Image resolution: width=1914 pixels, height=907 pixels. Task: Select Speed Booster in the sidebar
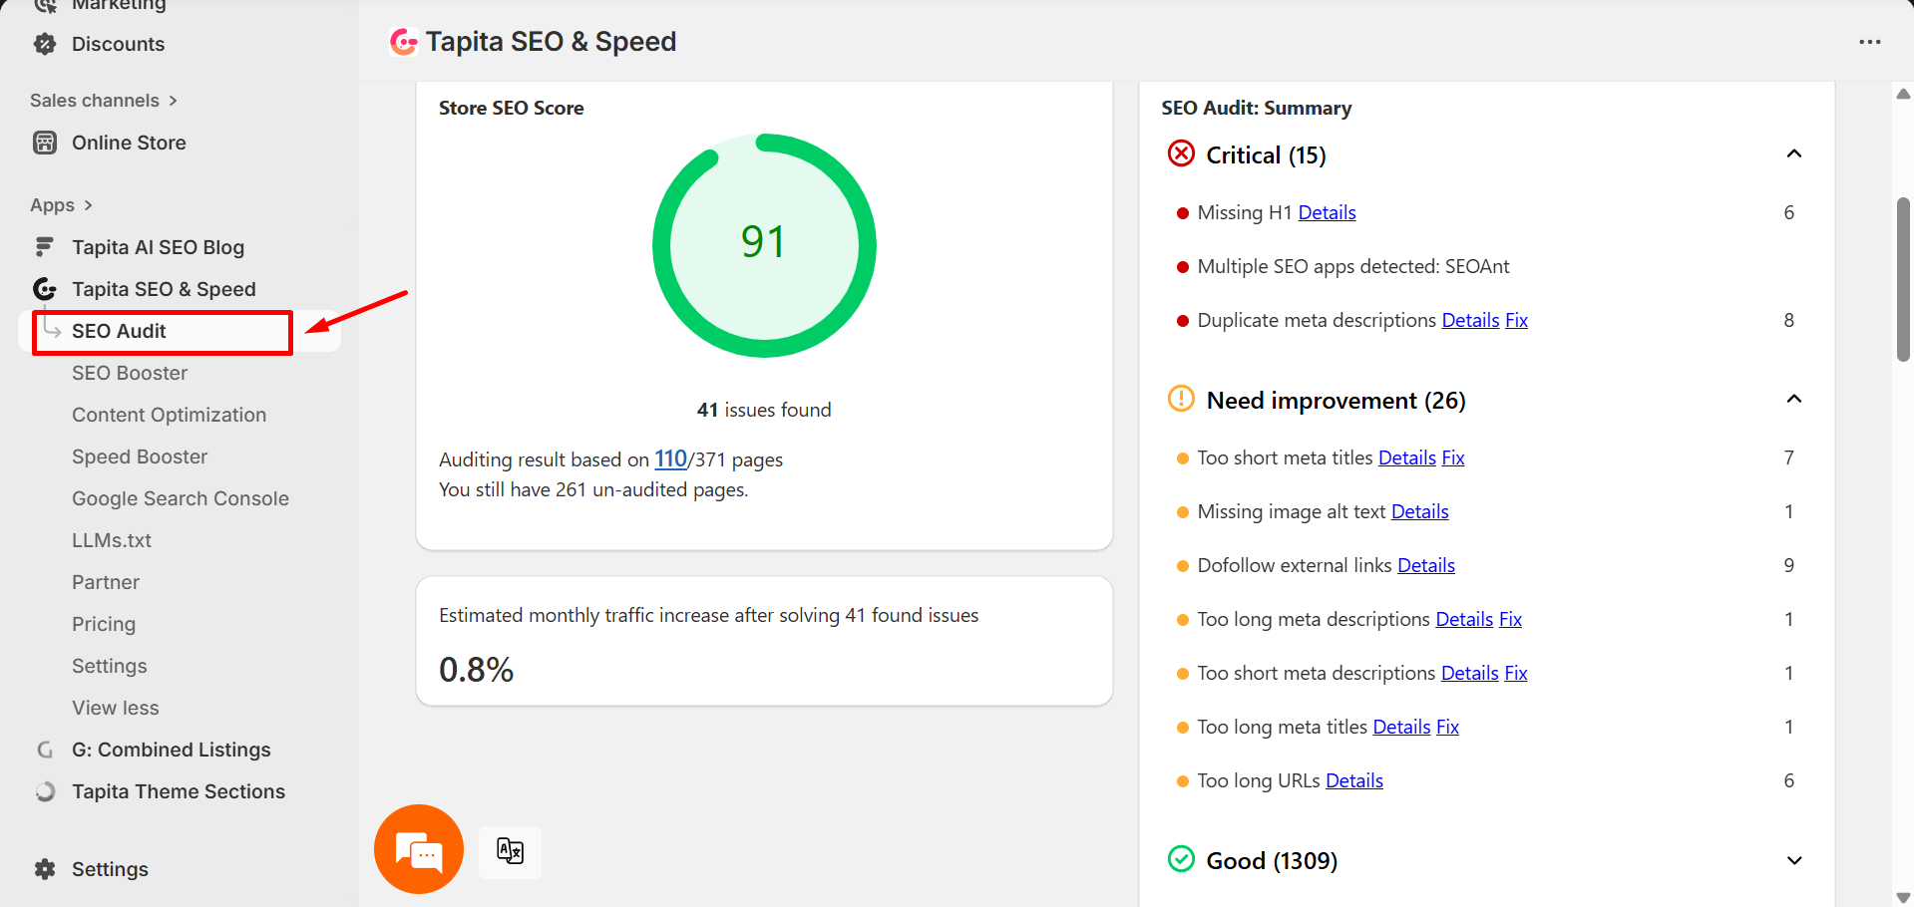click(140, 456)
